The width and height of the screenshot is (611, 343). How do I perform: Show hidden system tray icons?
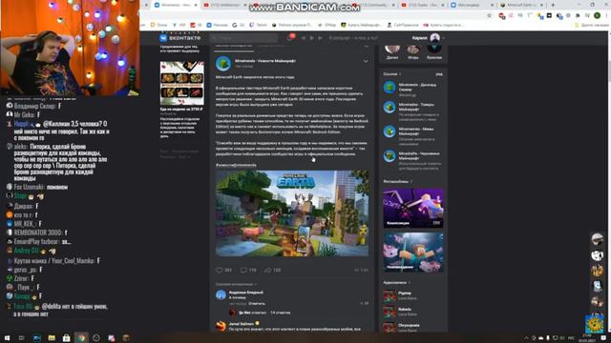tap(526, 338)
